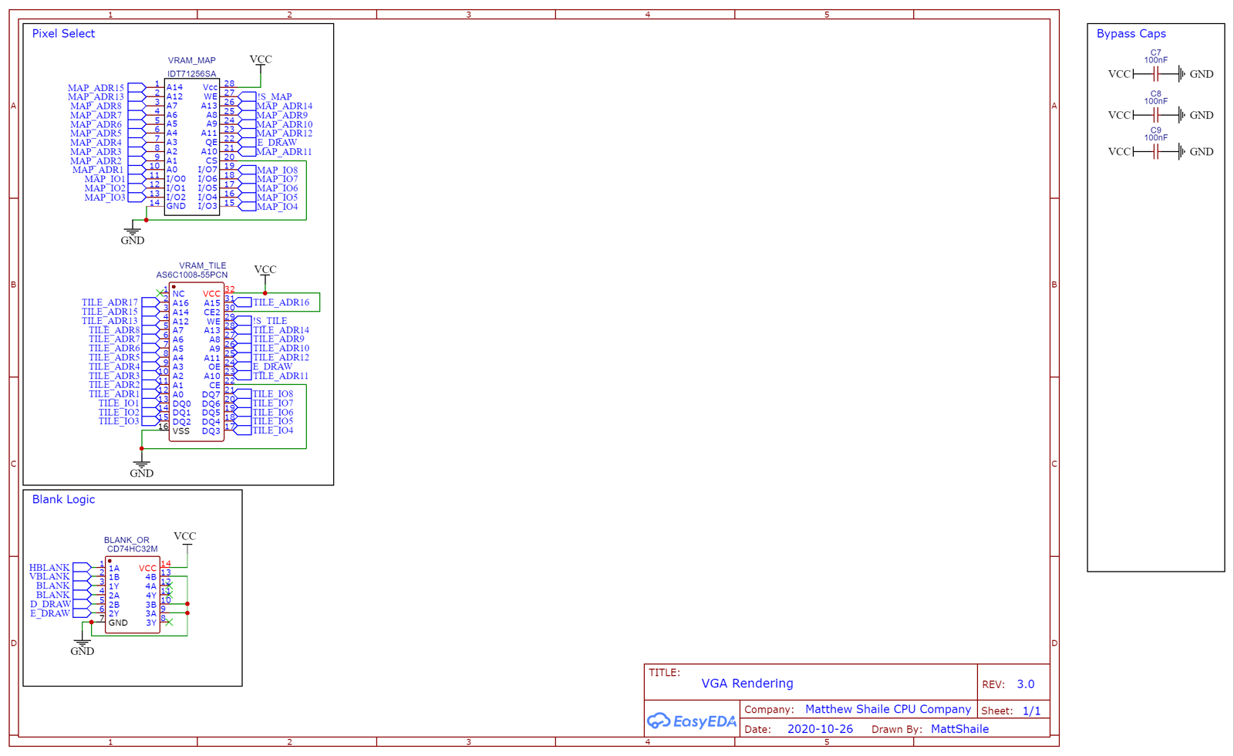
Task: Select the Pixel Select section title
Action: click(63, 34)
